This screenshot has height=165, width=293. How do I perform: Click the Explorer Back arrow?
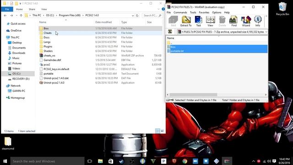(x=5, y=16)
